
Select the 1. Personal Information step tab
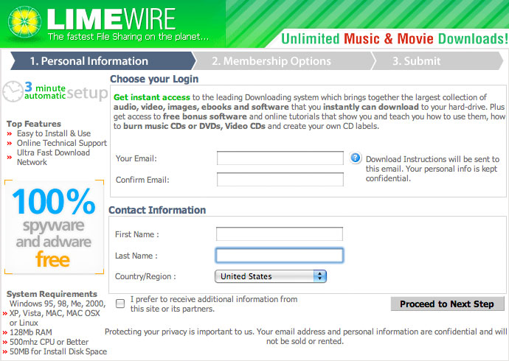coord(103,61)
